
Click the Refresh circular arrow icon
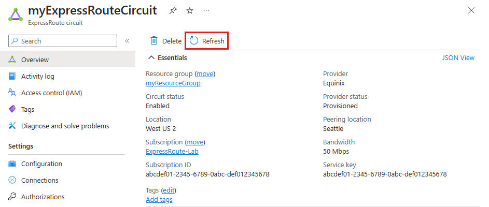click(194, 41)
